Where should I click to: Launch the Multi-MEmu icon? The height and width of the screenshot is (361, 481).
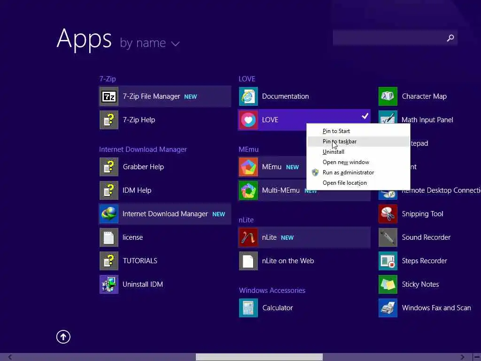tap(248, 190)
